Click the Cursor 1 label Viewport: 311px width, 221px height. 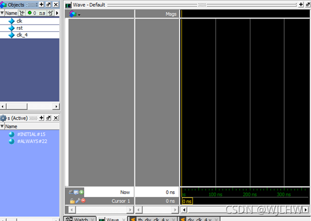[x=121, y=201]
